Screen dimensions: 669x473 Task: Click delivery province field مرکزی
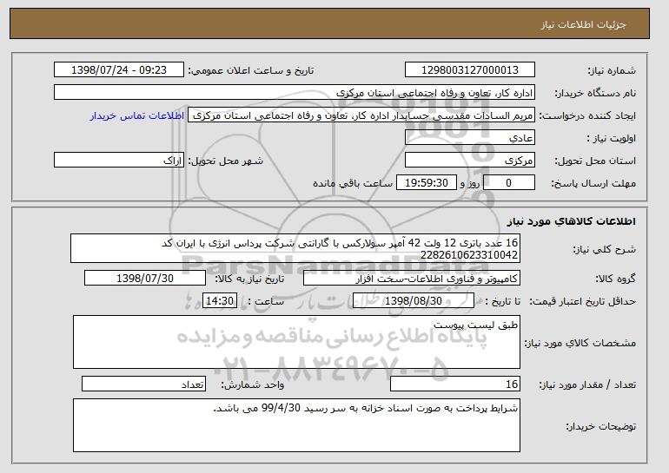(470, 161)
